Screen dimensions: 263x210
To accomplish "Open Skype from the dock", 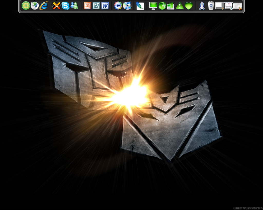I will tap(65, 6).
